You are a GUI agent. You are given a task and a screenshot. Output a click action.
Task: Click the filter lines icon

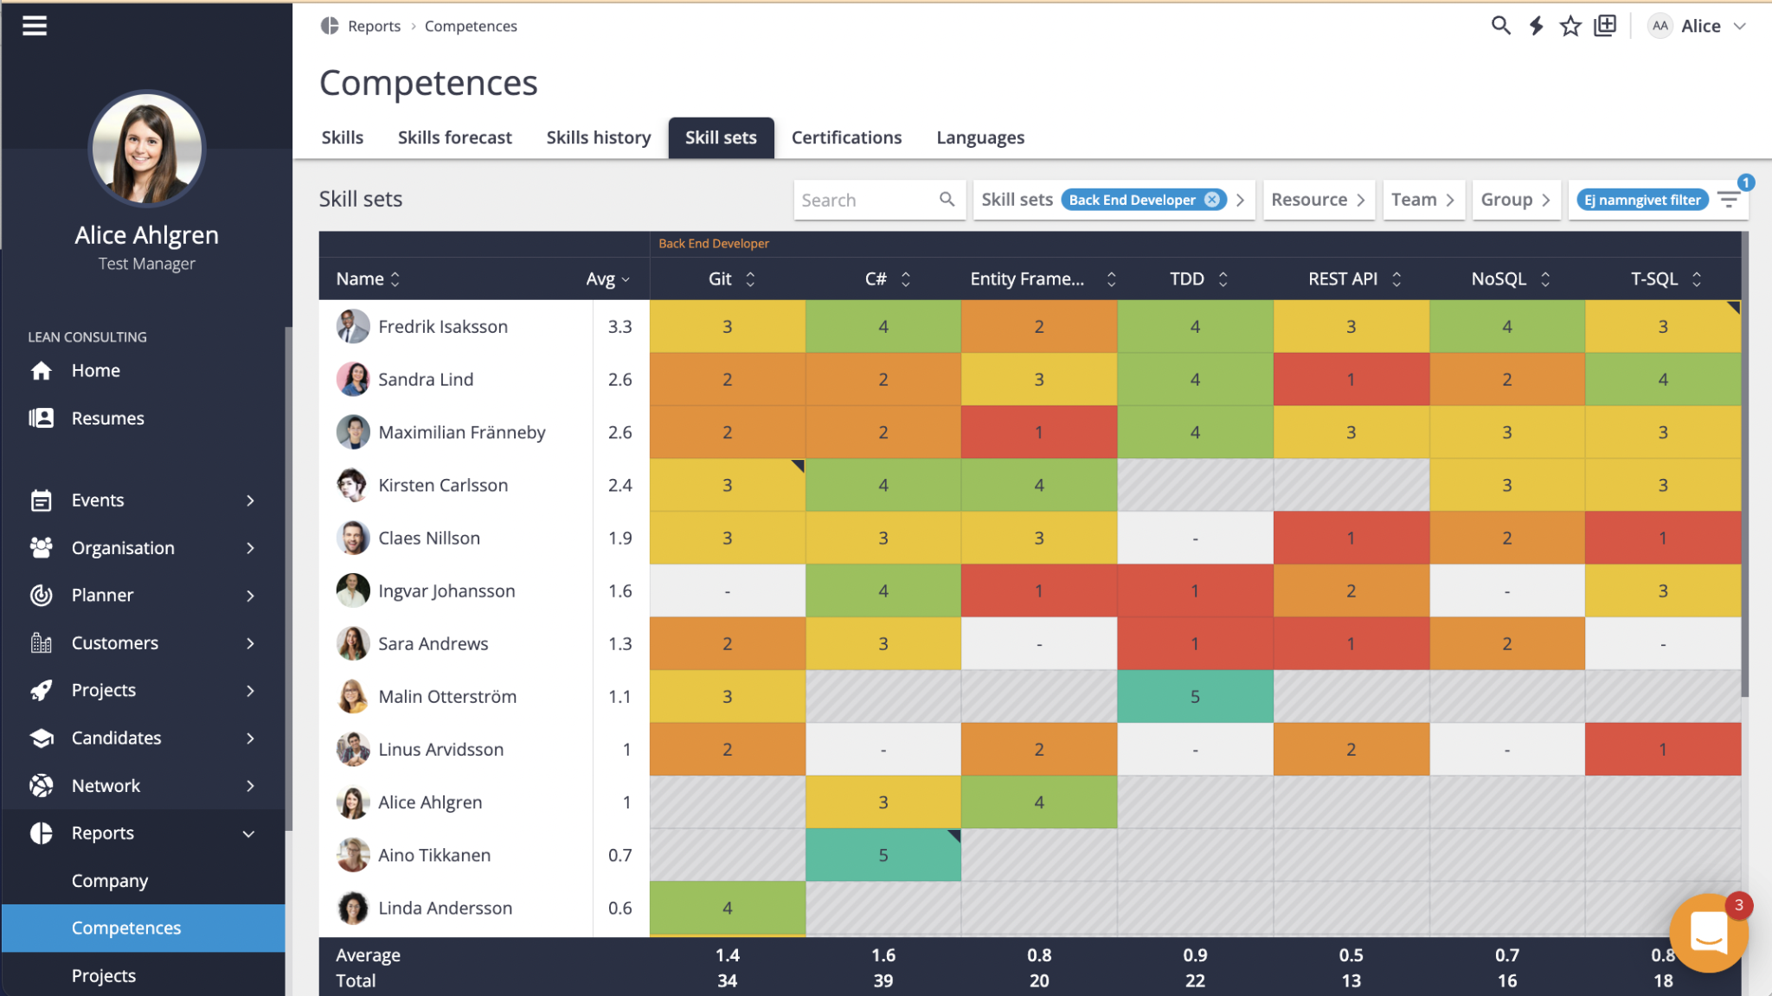[x=1729, y=200]
